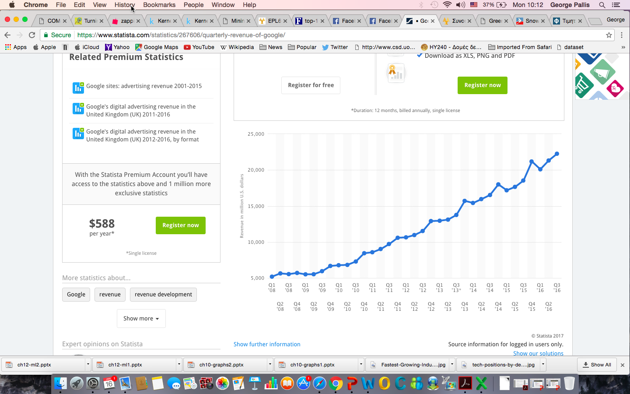This screenshot has width=630, height=394.
Task: Open Adobe Acrobat in the dock
Action: [x=465, y=383]
